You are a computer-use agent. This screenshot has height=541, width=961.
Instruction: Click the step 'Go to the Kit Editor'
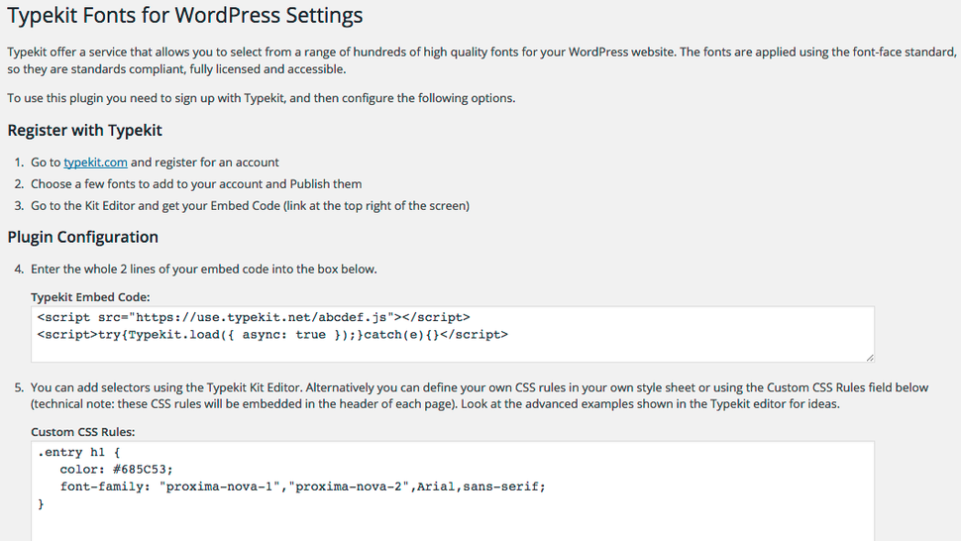[x=250, y=206]
